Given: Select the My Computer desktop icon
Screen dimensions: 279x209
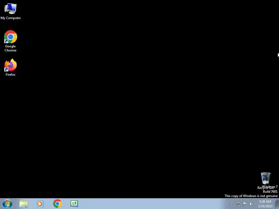Looking at the screenshot, I should (x=11, y=11).
